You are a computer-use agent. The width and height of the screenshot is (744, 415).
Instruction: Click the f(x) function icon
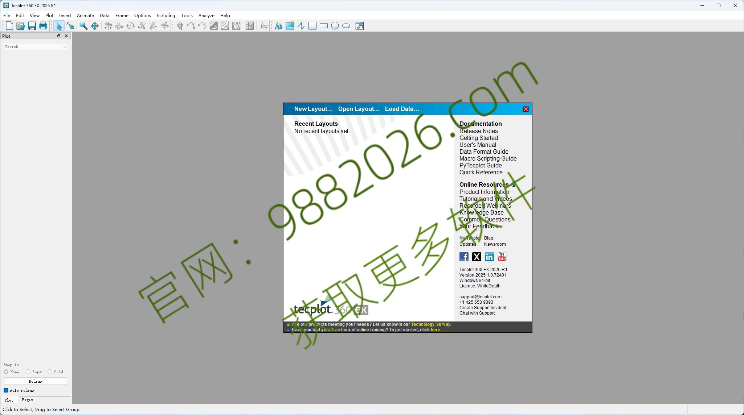coord(263,26)
